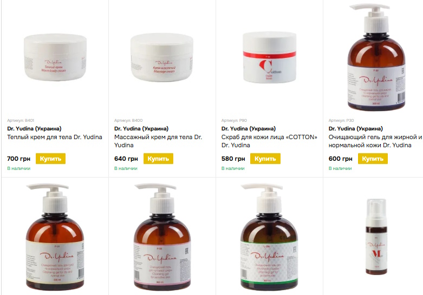Buy the cleansing gel priced 600 грн

pyautogui.click(x=373, y=159)
